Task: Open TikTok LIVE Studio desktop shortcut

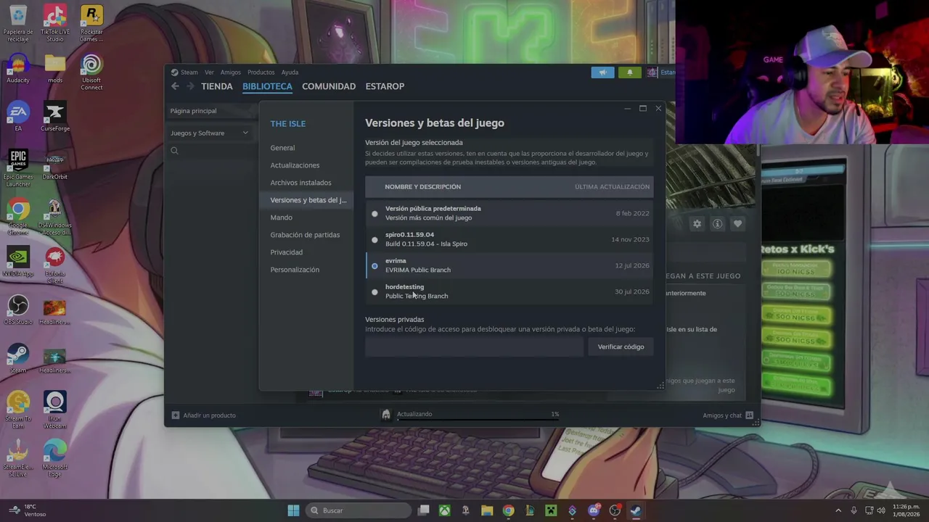Action: (54, 22)
